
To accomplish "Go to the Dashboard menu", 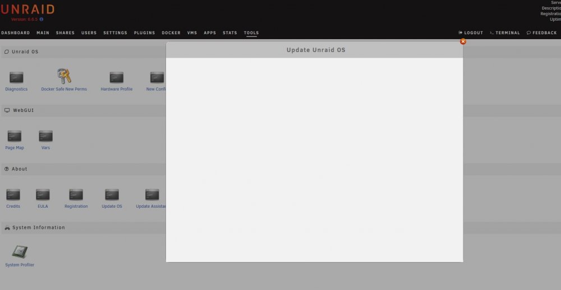I will (x=16, y=33).
